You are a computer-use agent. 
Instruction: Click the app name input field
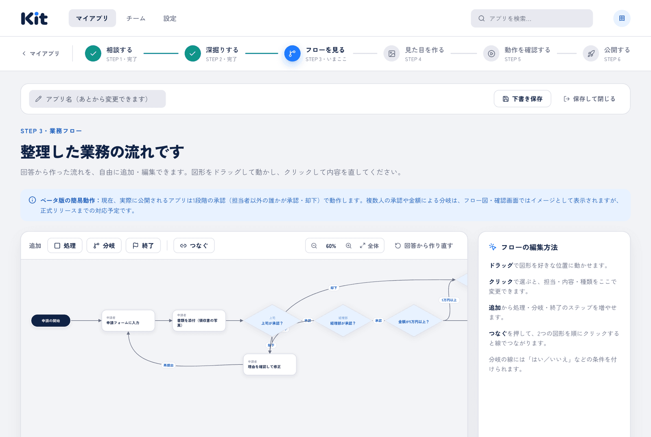[97, 99]
